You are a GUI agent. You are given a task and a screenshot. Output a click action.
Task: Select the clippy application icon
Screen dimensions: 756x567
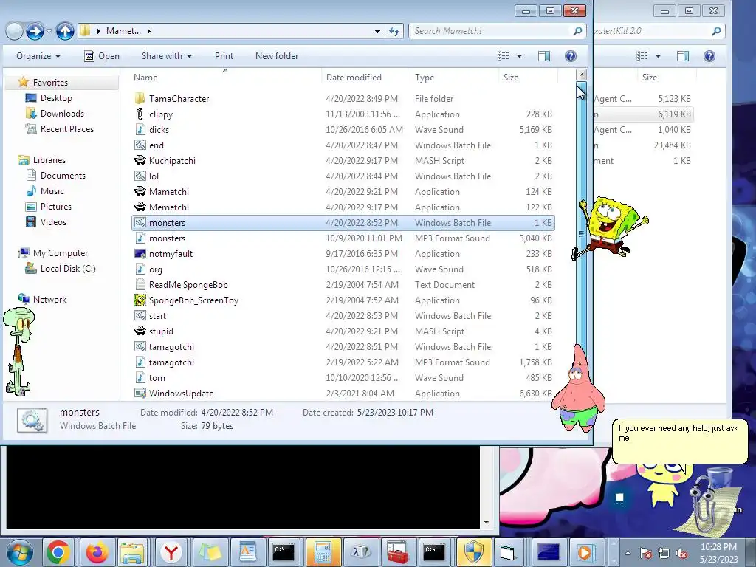coord(140,114)
